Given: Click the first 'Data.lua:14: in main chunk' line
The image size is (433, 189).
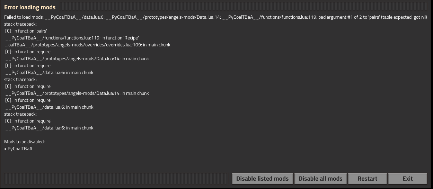Looking at the screenshot, I should pos(77,59).
